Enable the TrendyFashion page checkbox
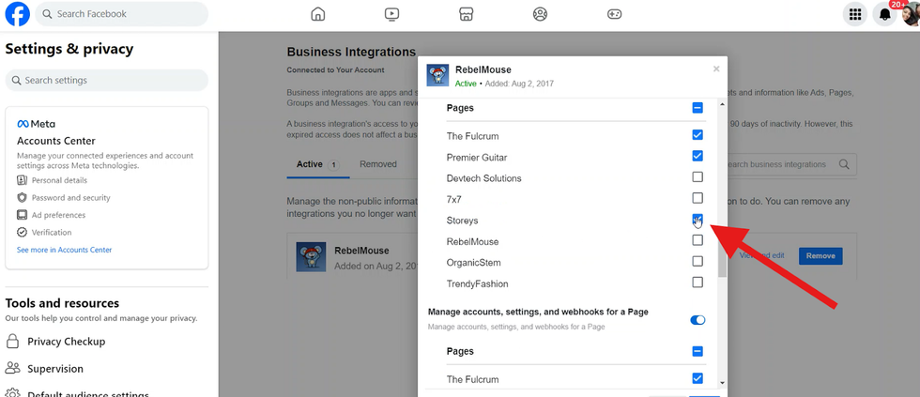The image size is (920, 397). (x=698, y=282)
